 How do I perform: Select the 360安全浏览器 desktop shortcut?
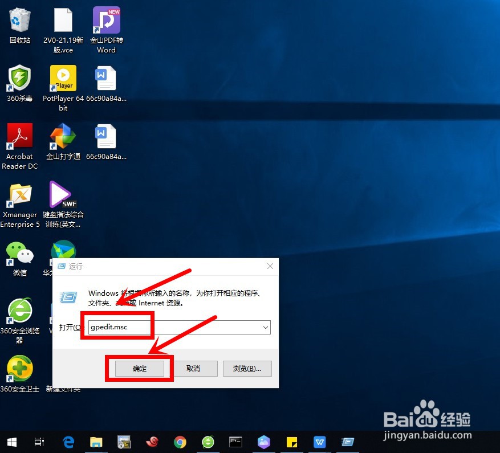(20, 321)
